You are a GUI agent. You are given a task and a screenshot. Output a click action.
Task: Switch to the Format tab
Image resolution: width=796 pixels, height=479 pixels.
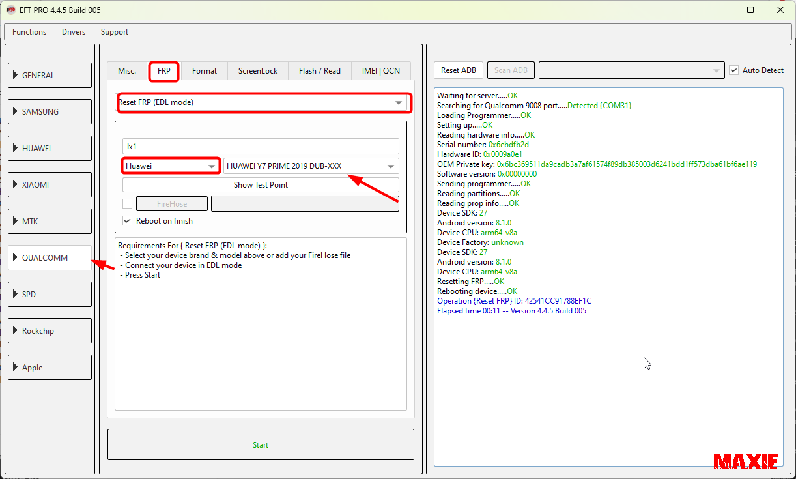205,71
